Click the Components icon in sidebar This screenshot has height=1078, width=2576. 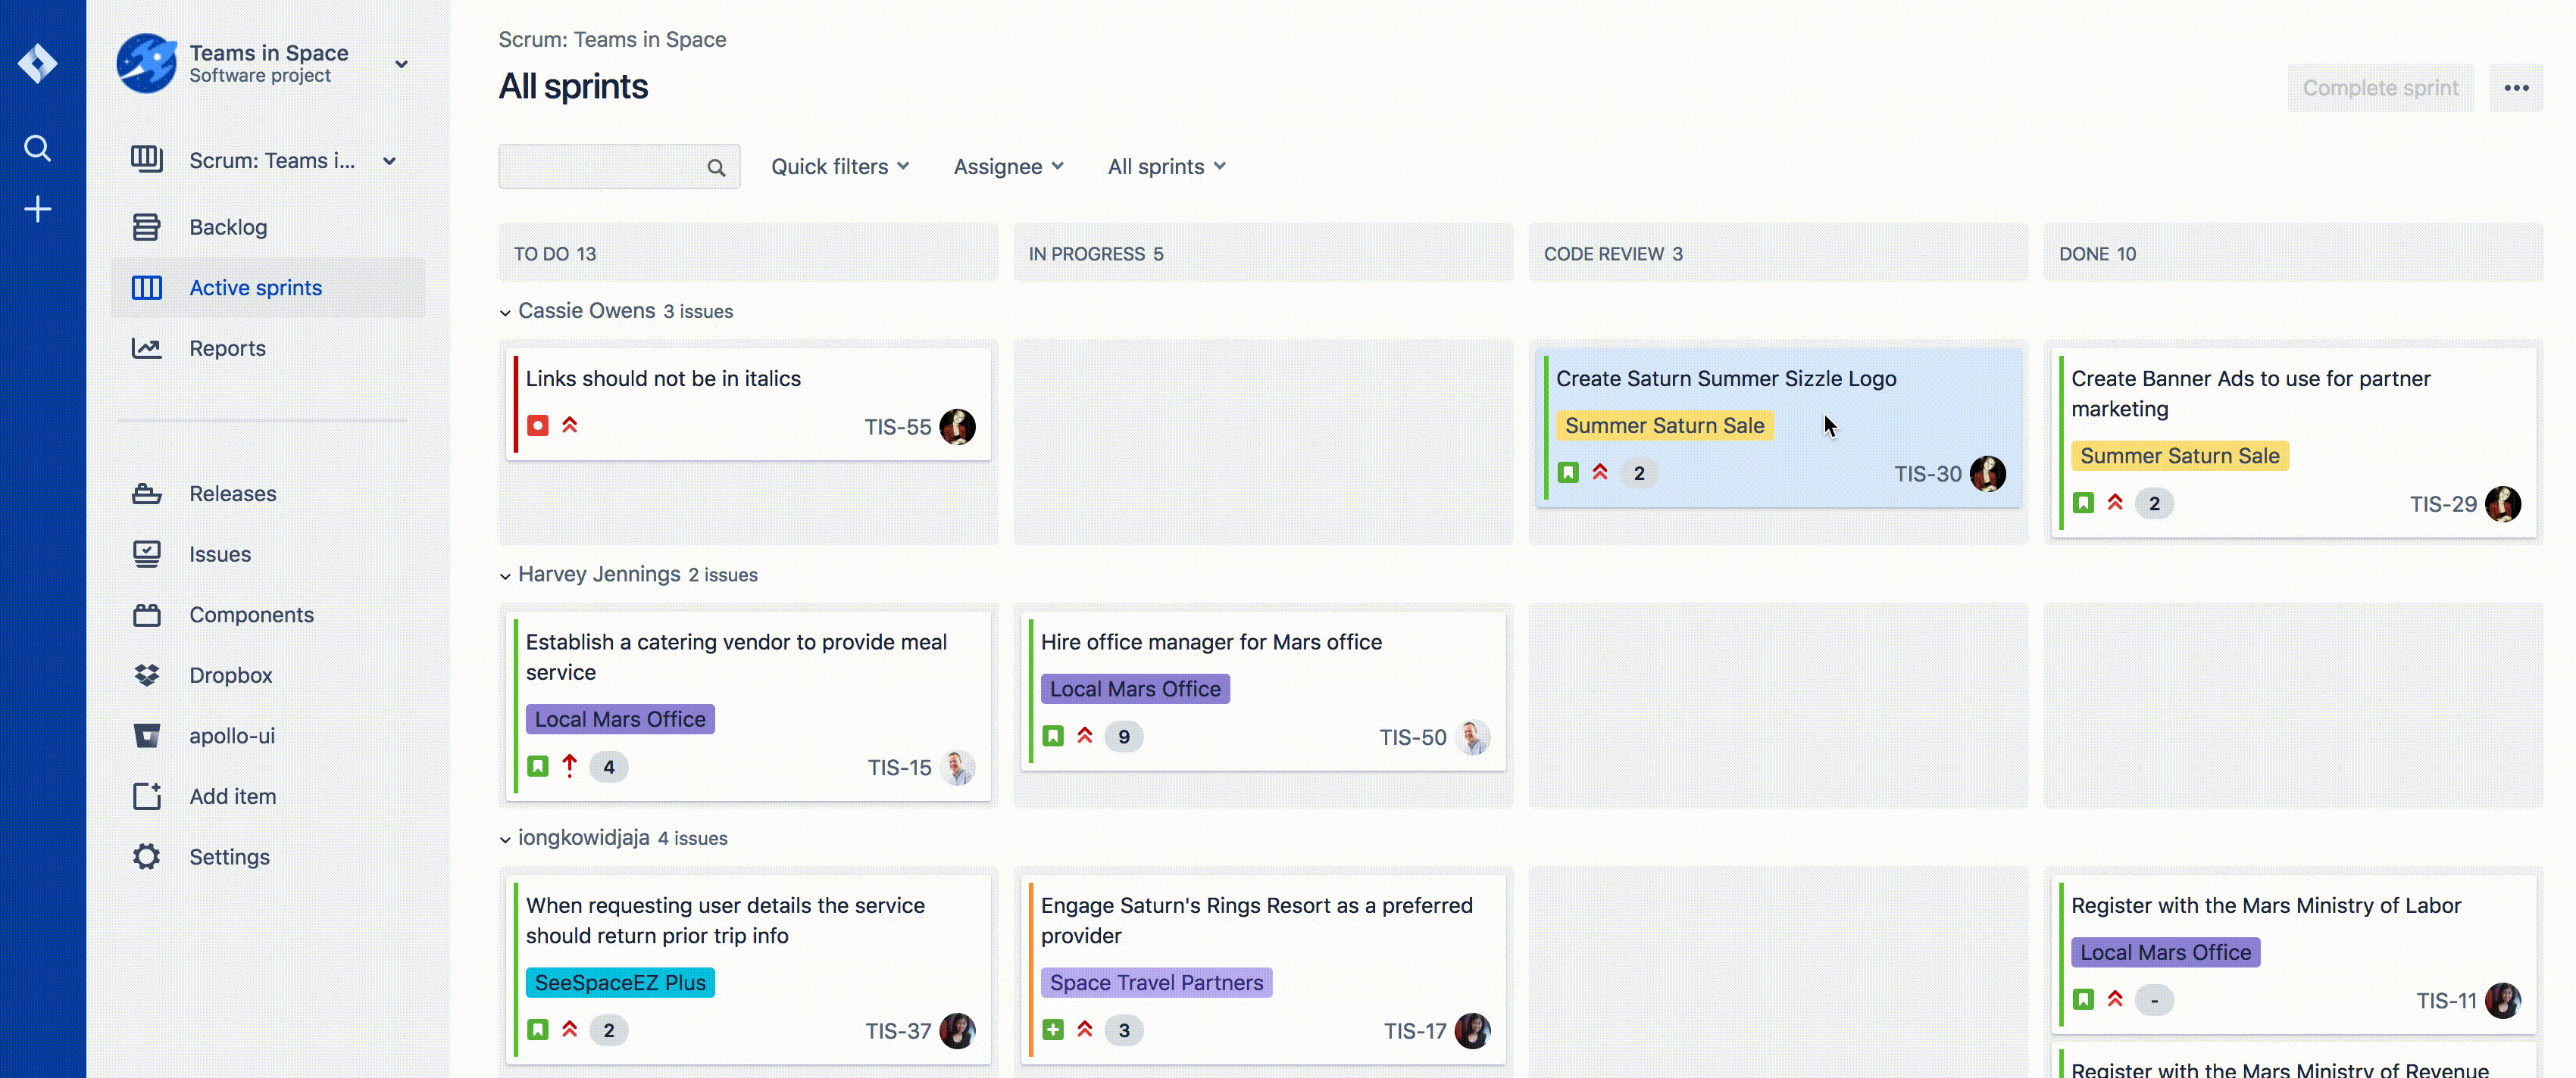point(148,614)
